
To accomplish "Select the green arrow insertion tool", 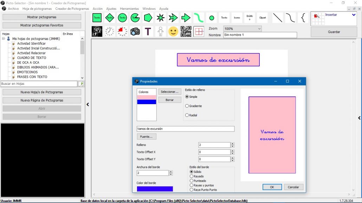I will [186, 17].
